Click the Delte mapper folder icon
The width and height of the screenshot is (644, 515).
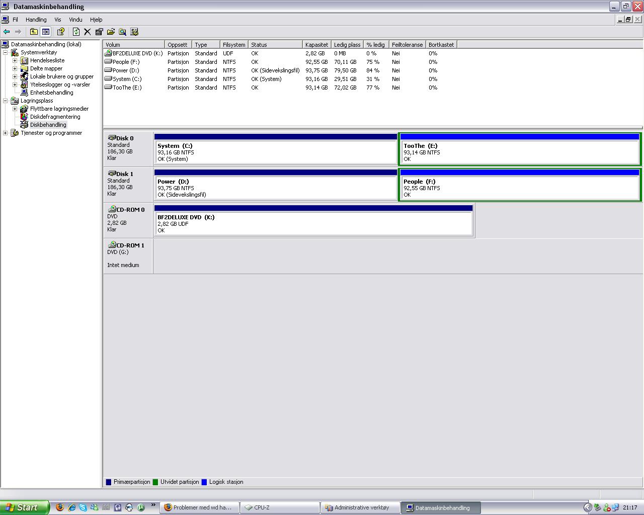point(24,68)
